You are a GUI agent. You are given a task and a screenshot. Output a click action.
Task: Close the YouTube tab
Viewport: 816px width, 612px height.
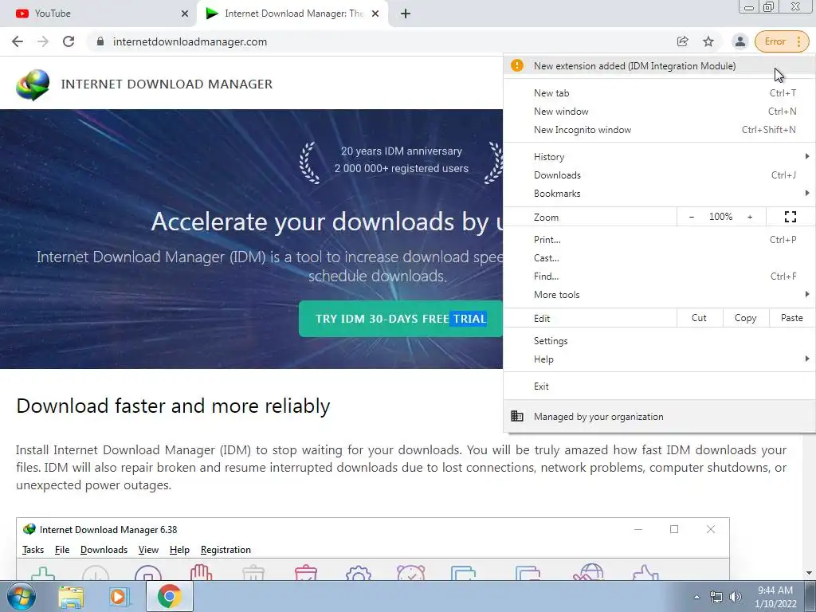[185, 14]
